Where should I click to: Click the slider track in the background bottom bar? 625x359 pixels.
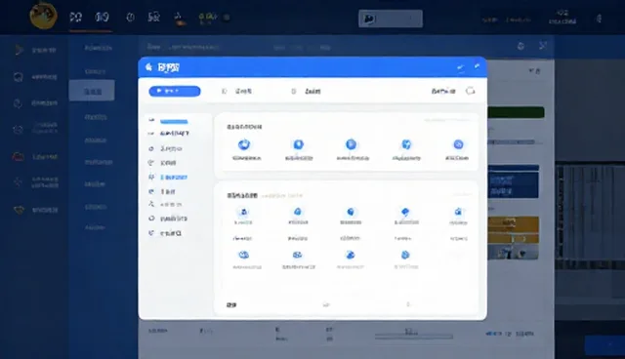pyautogui.click(x=414, y=337)
